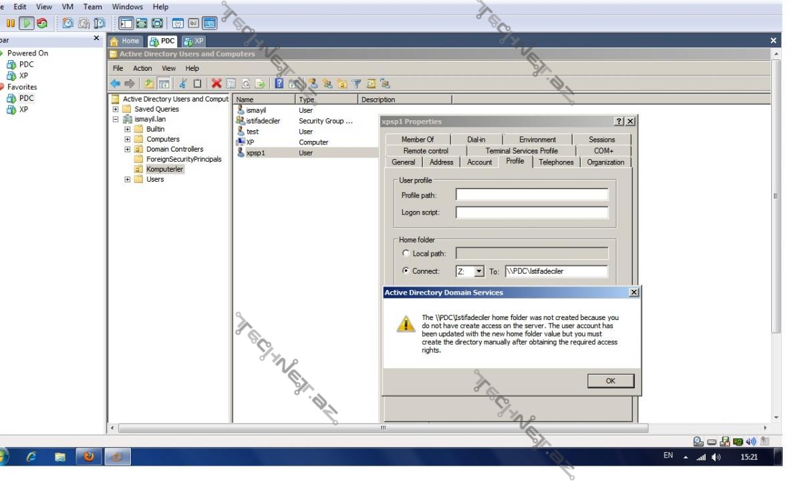The height and width of the screenshot is (481, 802).
Task: Open the Action menu
Action: point(142,68)
